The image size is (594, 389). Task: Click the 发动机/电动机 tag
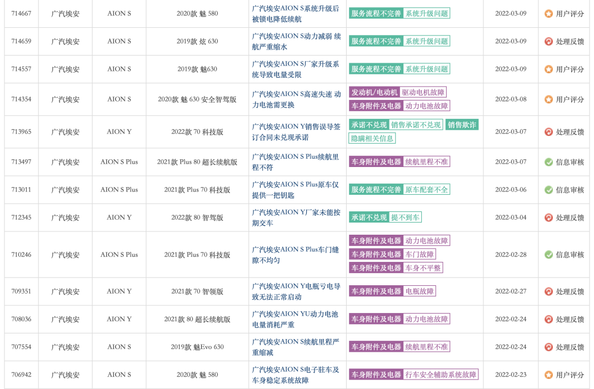375,92
